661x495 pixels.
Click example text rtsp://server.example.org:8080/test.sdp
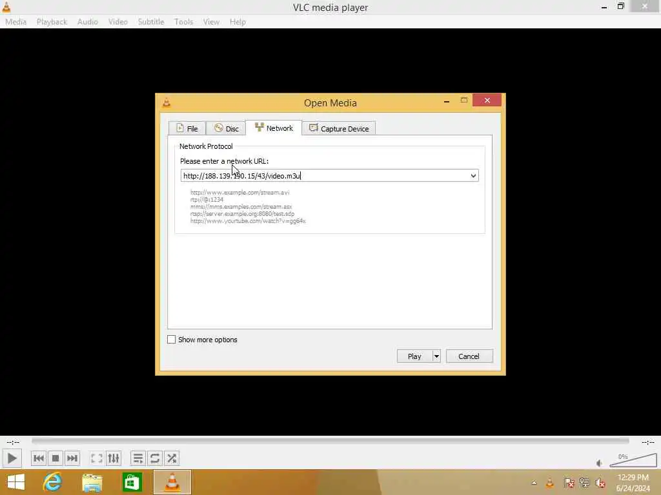pos(243,214)
